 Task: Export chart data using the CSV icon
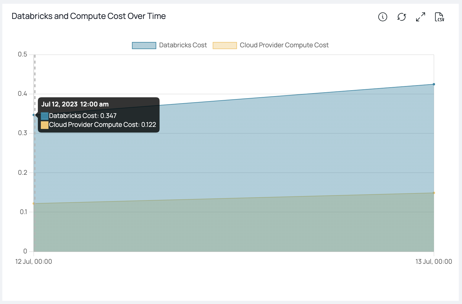point(439,17)
